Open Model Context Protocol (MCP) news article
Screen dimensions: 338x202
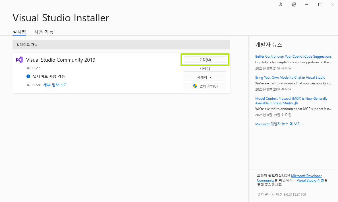(x=291, y=101)
